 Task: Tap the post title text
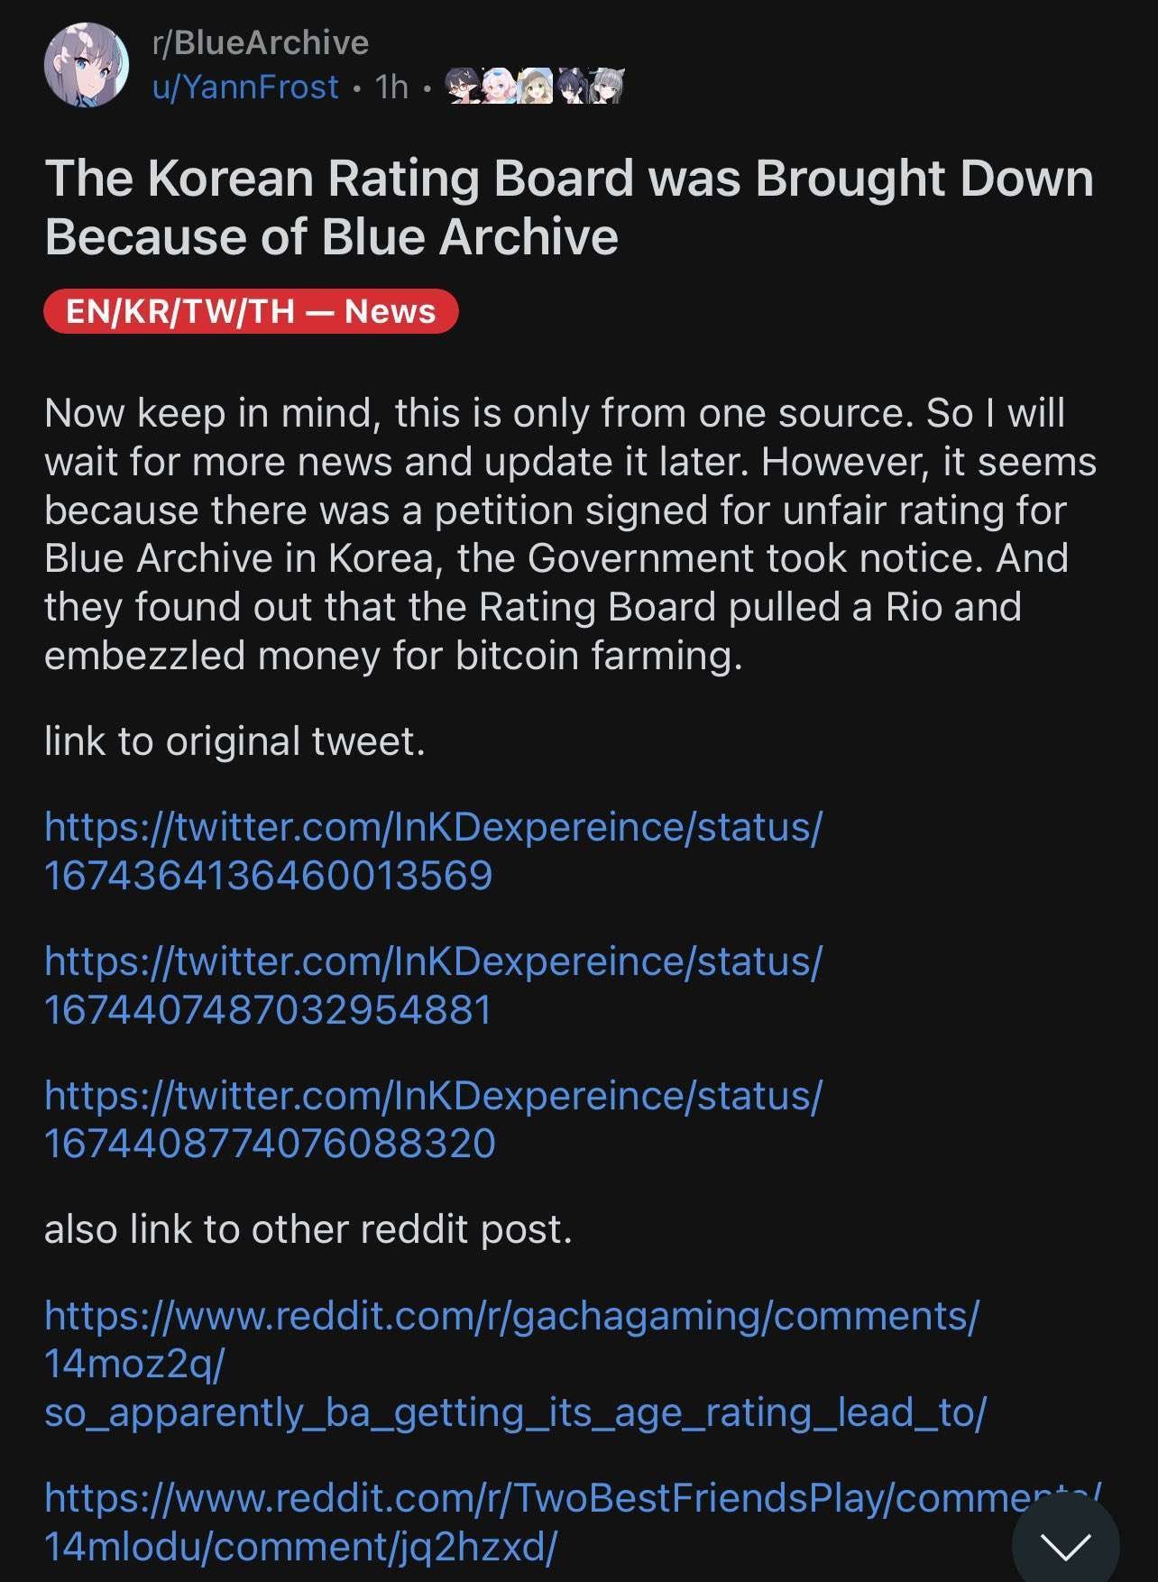click(x=568, y=207)
